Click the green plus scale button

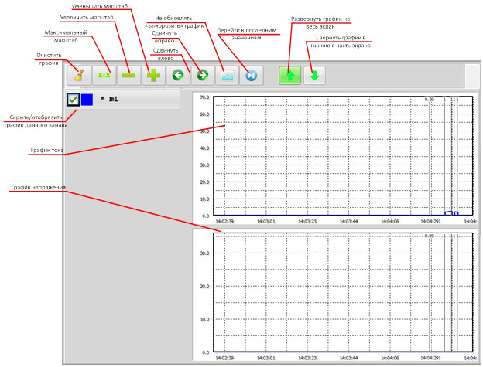point(155,75)
